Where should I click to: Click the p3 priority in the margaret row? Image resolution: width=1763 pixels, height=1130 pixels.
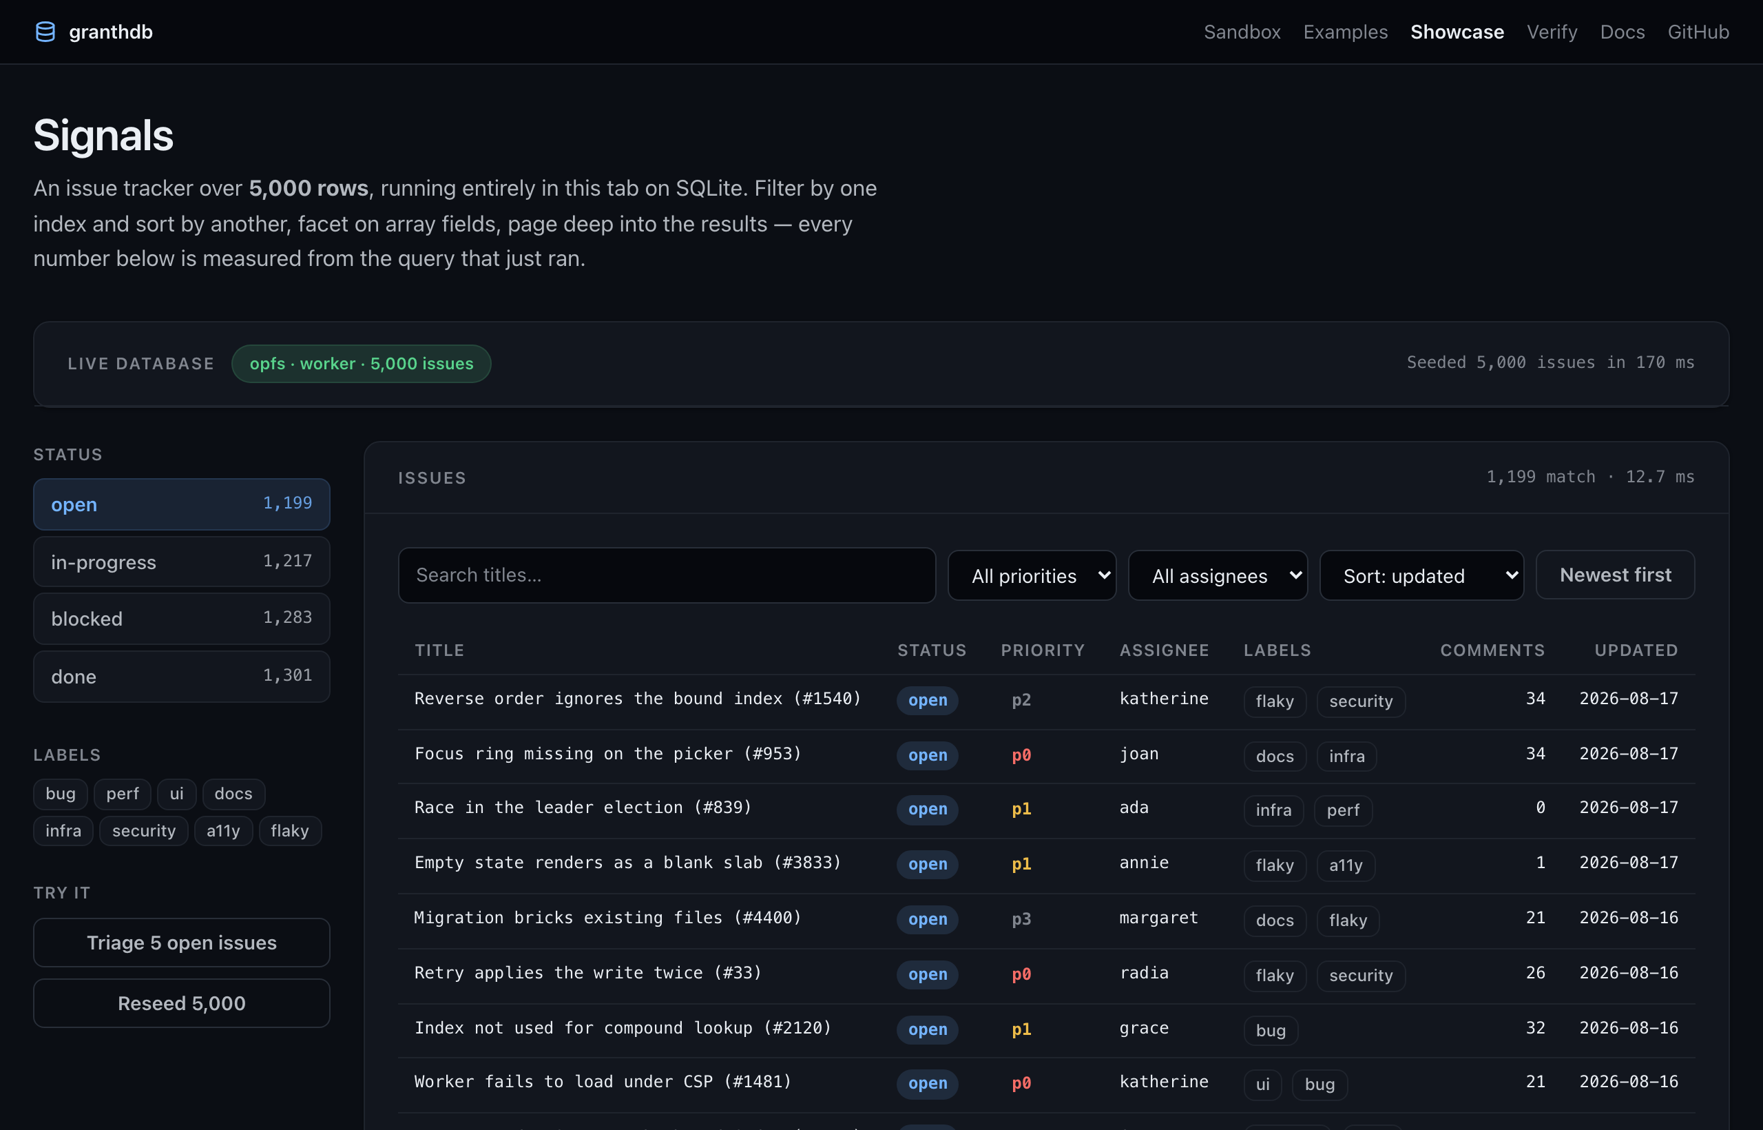click(1021, 918)
